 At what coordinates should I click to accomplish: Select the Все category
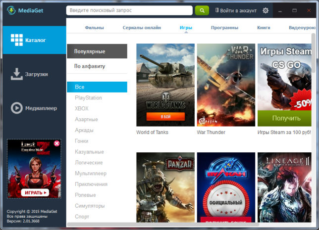[x=97, y=87]
